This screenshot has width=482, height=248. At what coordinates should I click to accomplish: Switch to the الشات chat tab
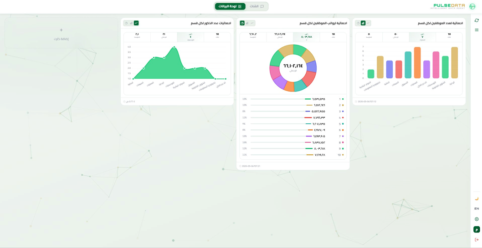pyautogui.click(x=256, y=6)
